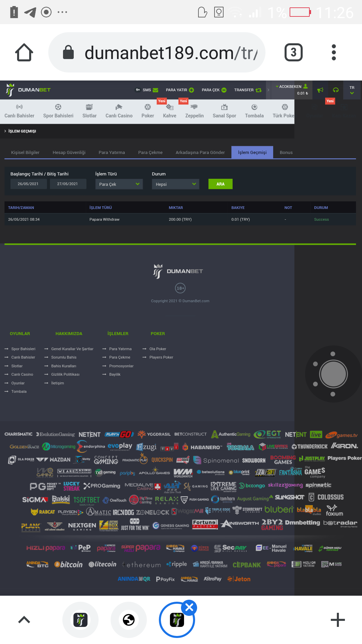Open the Slotlar games category
Viewport: 362px width, 644px height.
pos(89,111)
